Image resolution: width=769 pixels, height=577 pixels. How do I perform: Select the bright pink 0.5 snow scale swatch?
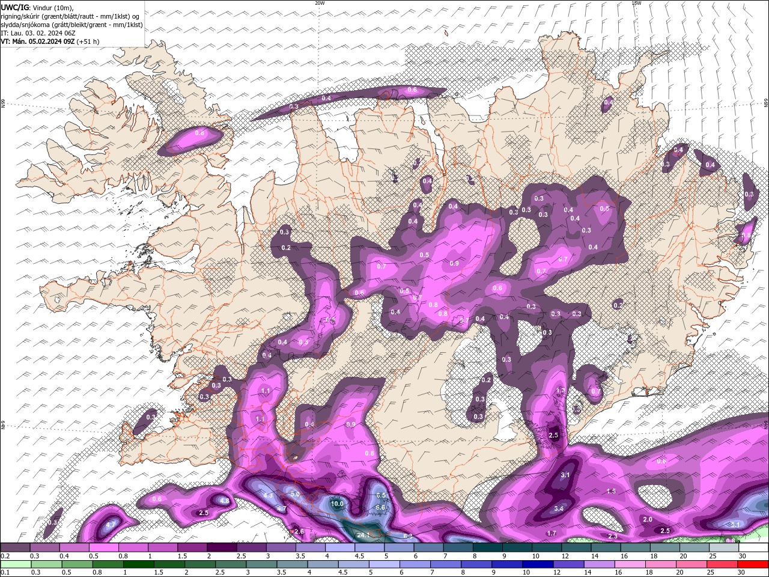(104, 548)
